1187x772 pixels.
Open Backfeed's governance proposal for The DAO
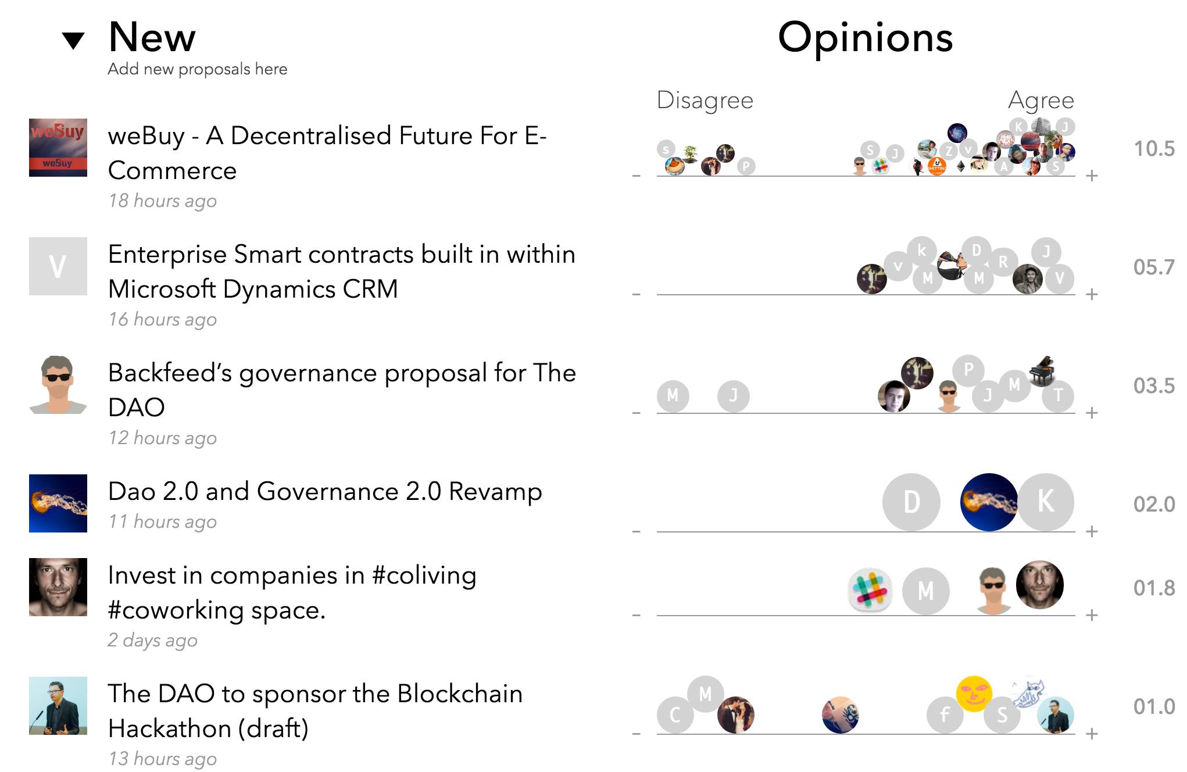tap(342, 389)
